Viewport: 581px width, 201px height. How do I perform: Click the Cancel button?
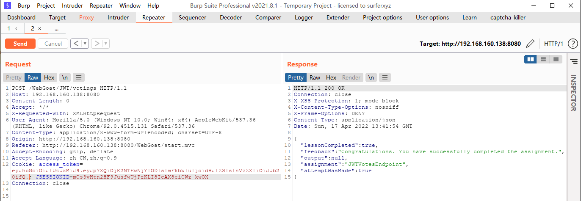(x=53, y=44)
